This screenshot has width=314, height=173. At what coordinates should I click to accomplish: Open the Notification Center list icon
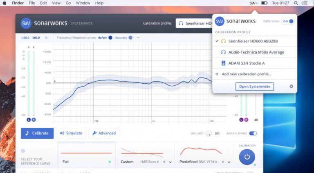click(305, 3)
